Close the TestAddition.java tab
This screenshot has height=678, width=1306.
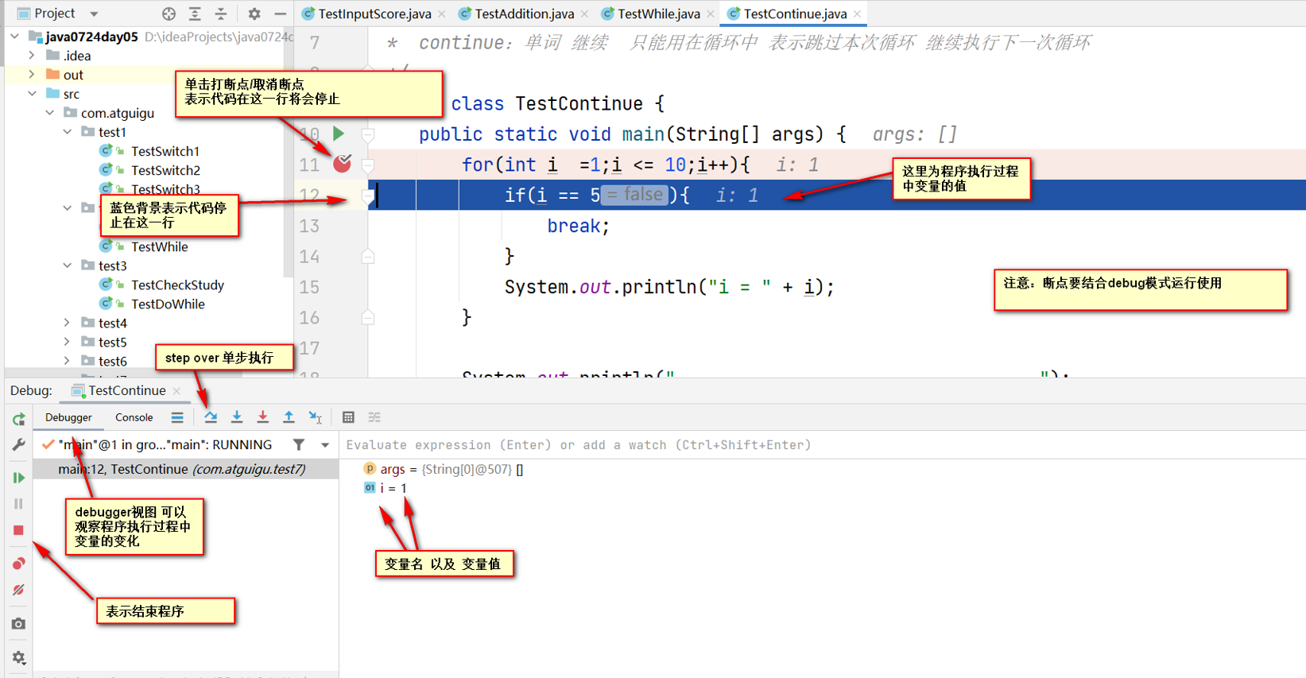[x=584, y=14]
